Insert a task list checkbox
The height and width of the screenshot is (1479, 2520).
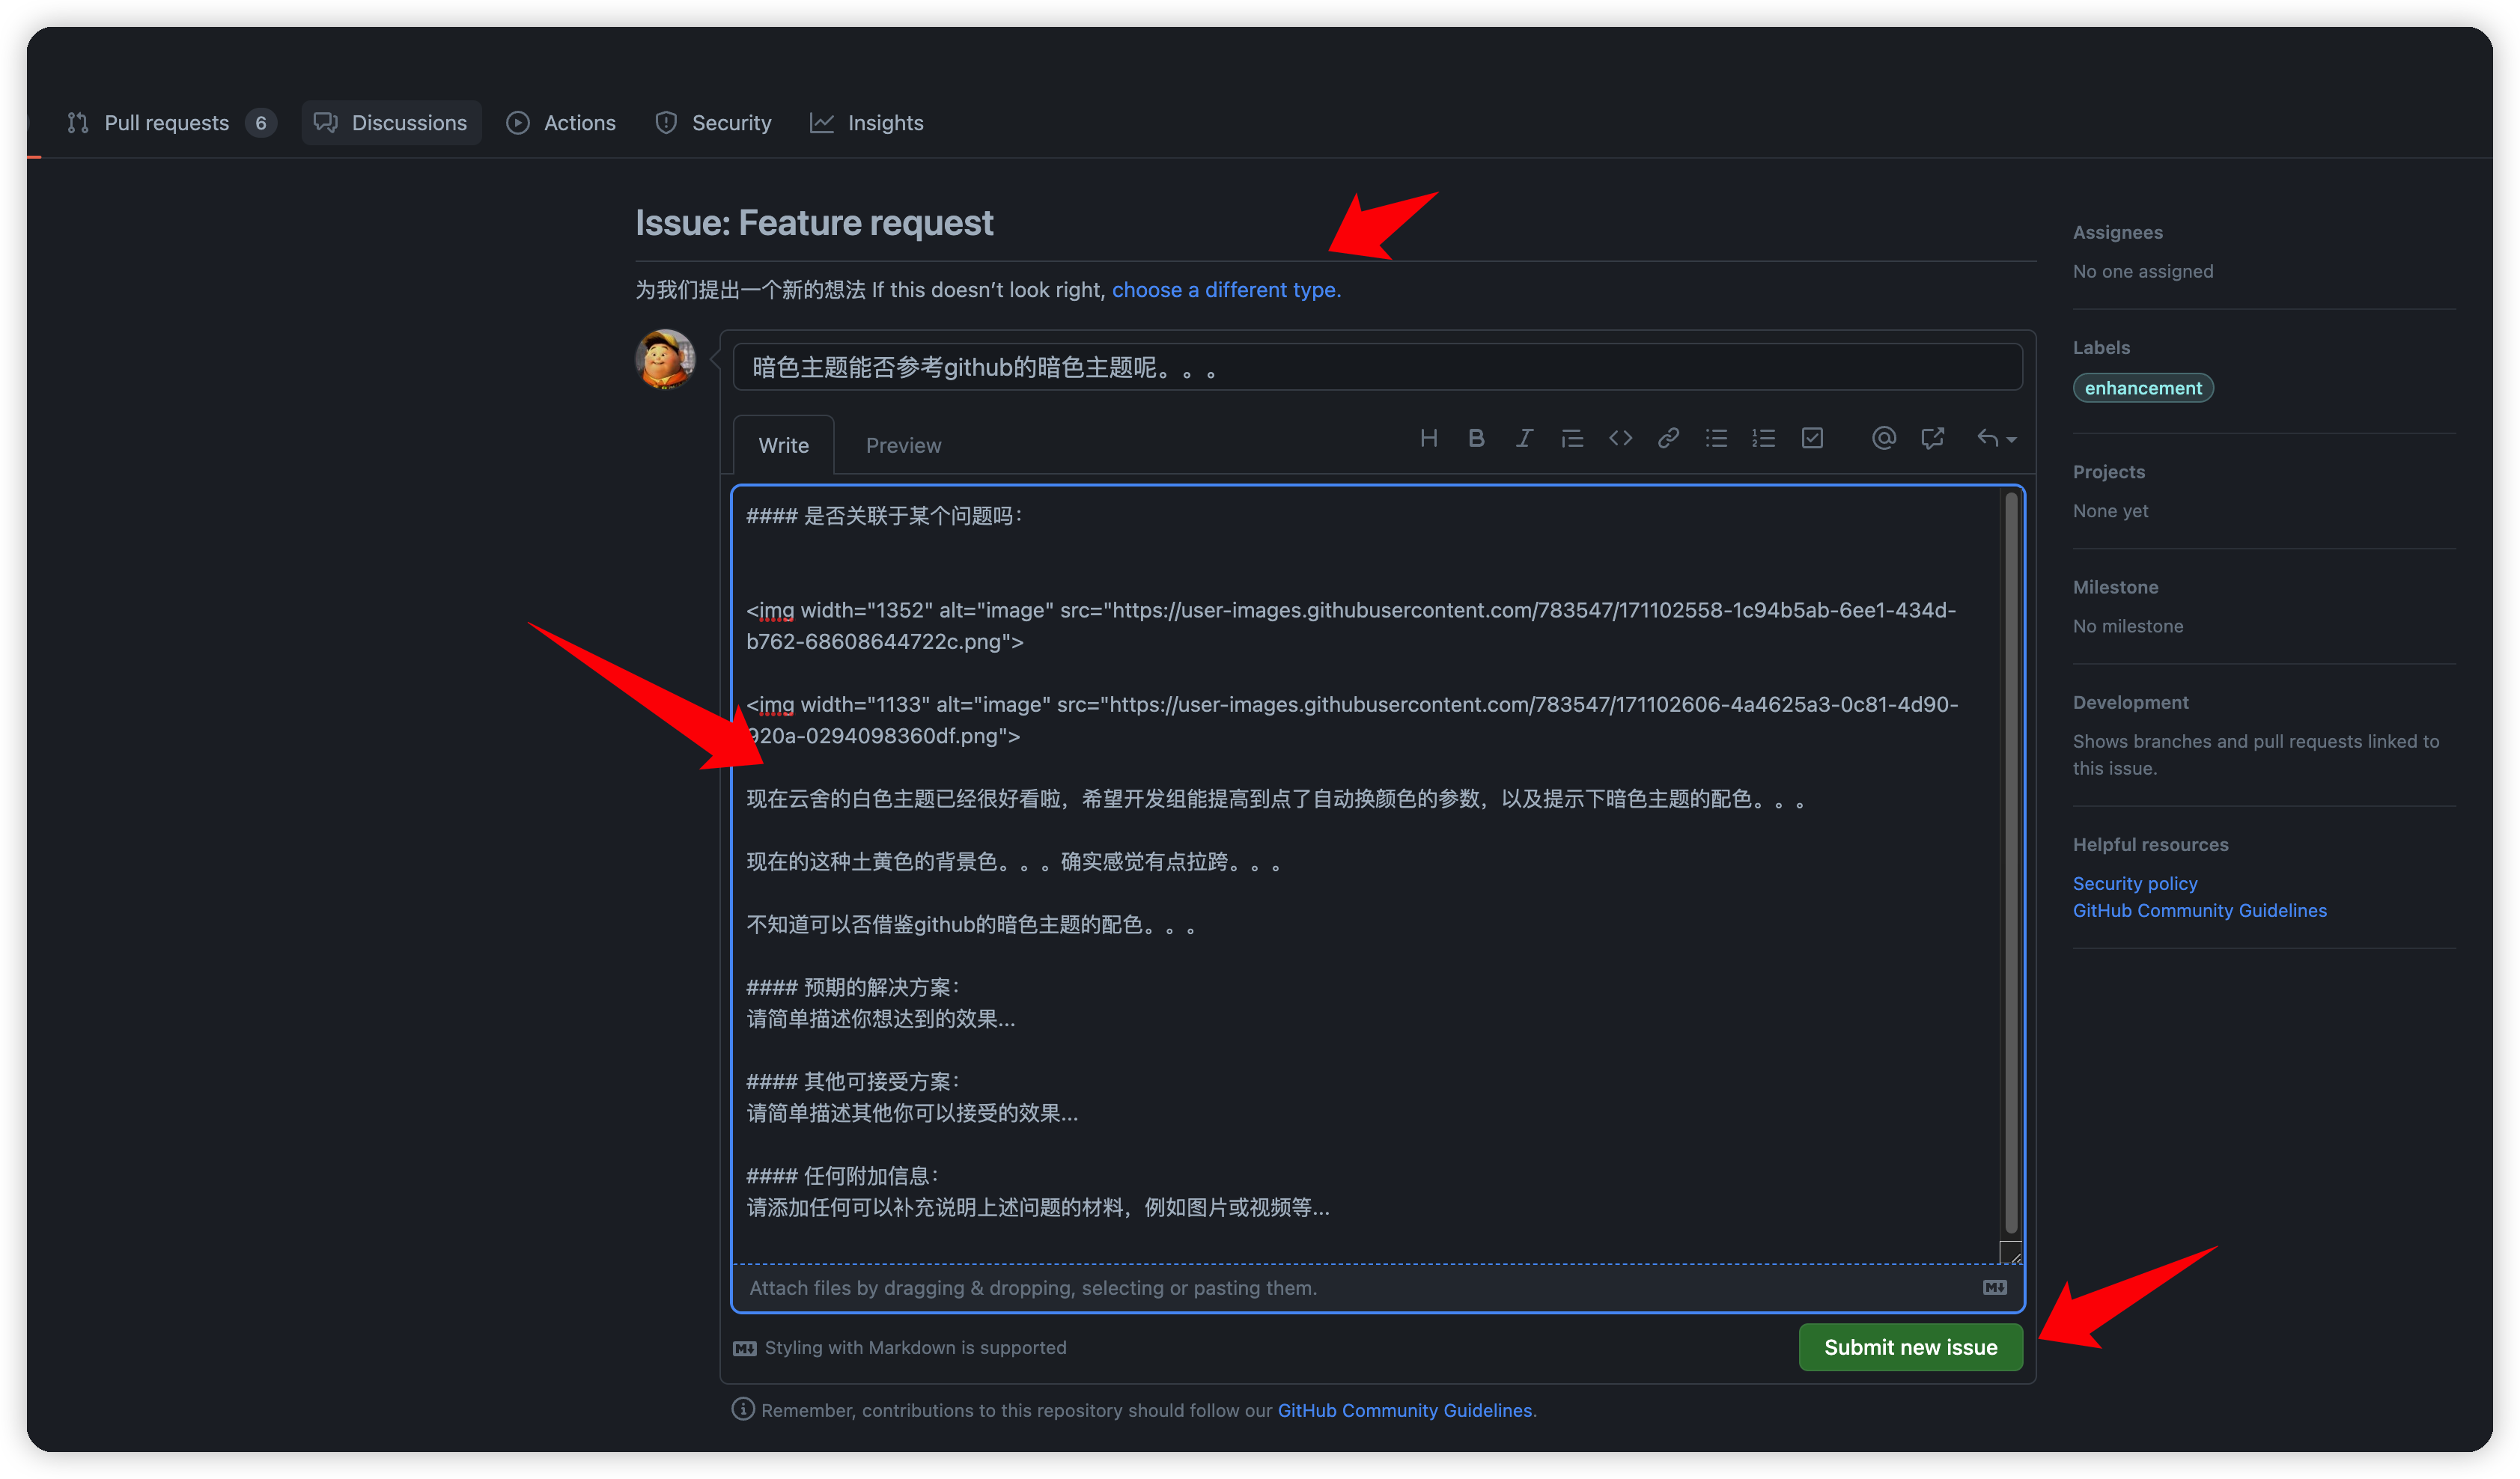click(x=1812, y=438)
